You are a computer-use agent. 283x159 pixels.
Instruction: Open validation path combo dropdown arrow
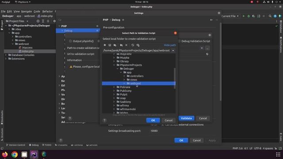pos(202,48)
